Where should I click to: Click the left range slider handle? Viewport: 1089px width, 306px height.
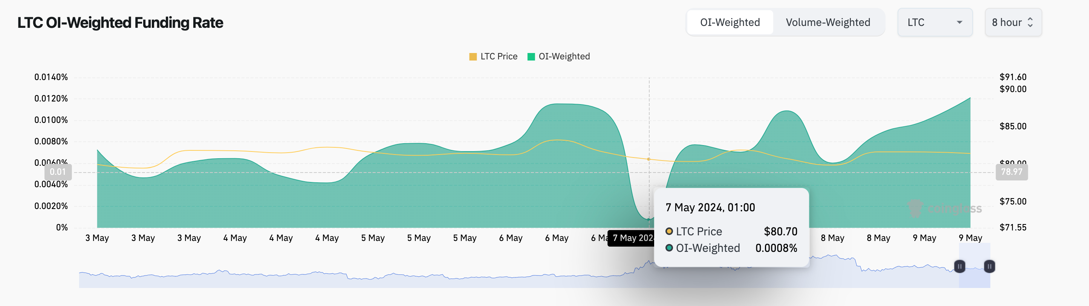960,267
